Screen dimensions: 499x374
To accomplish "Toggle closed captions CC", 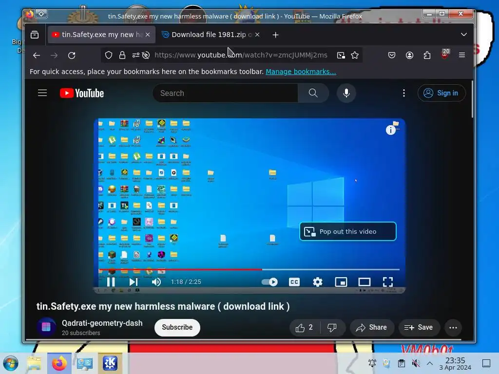I will tap(294, 282).
